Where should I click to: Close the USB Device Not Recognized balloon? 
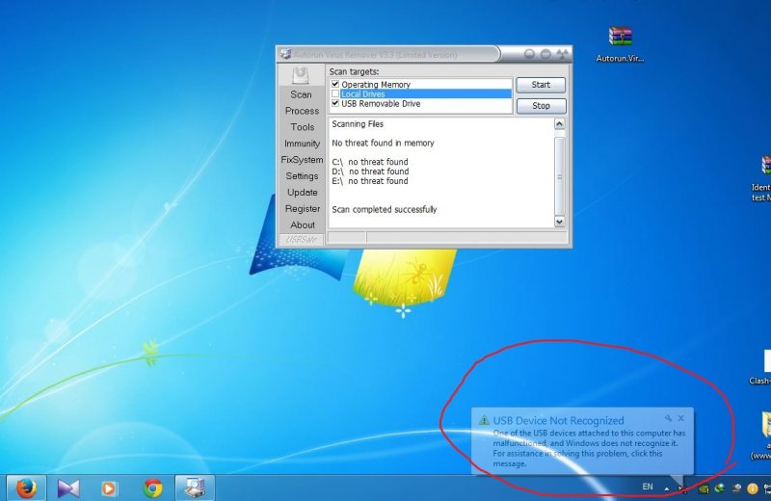point(681,418)
